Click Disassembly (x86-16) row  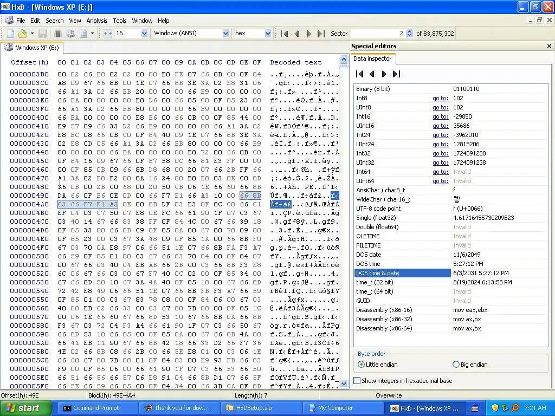[451, 309]
